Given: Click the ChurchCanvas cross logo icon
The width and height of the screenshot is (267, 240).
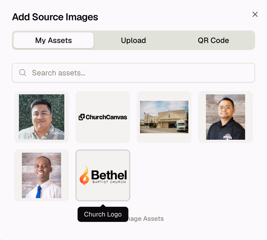Looking at the screenshot, I should [x=82, y=117].
